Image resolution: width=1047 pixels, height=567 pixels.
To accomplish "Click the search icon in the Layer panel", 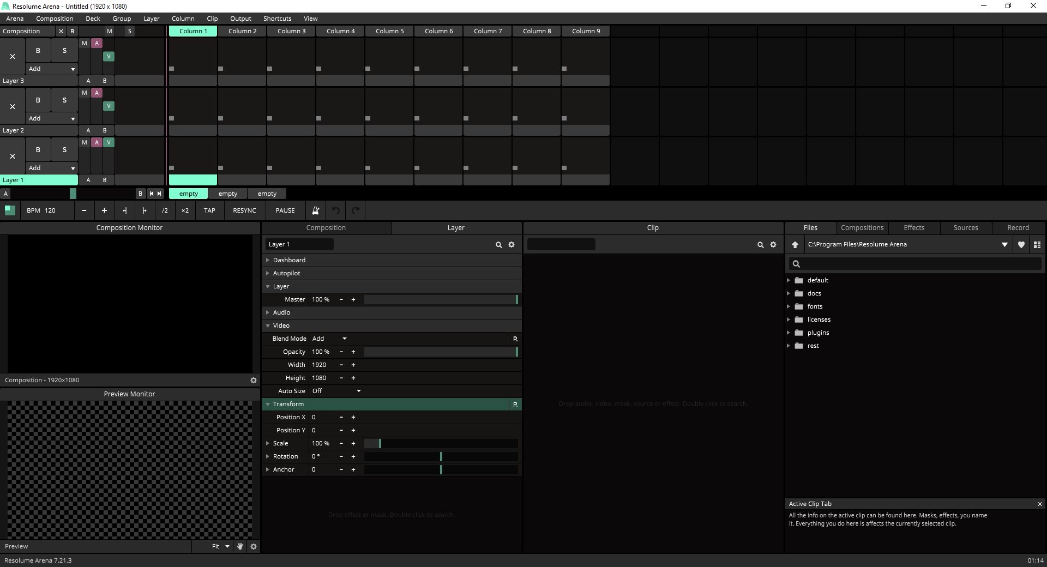I will (498, 245).
